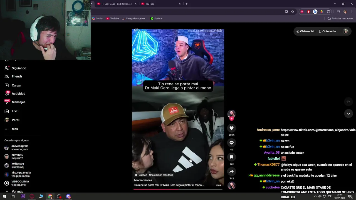Open the creator avatar beside the video

point(231,114)
